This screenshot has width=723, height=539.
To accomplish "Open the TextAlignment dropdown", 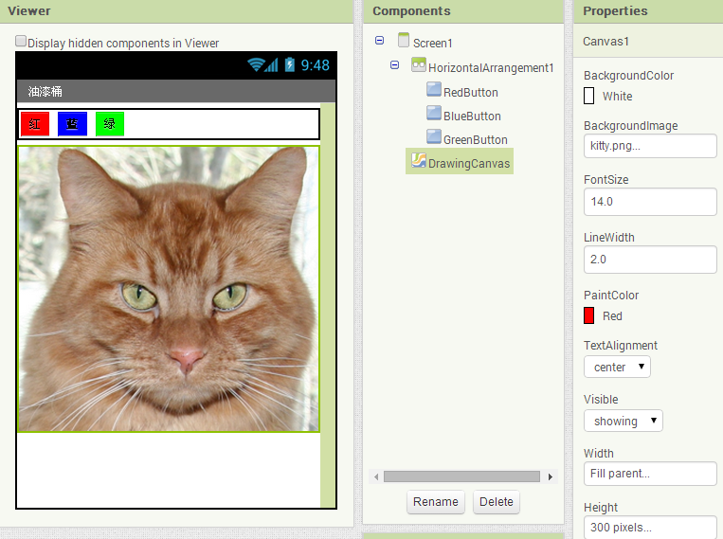I will [617, 367].
